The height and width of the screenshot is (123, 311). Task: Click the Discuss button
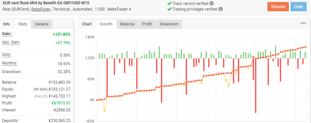pos(278,7)
